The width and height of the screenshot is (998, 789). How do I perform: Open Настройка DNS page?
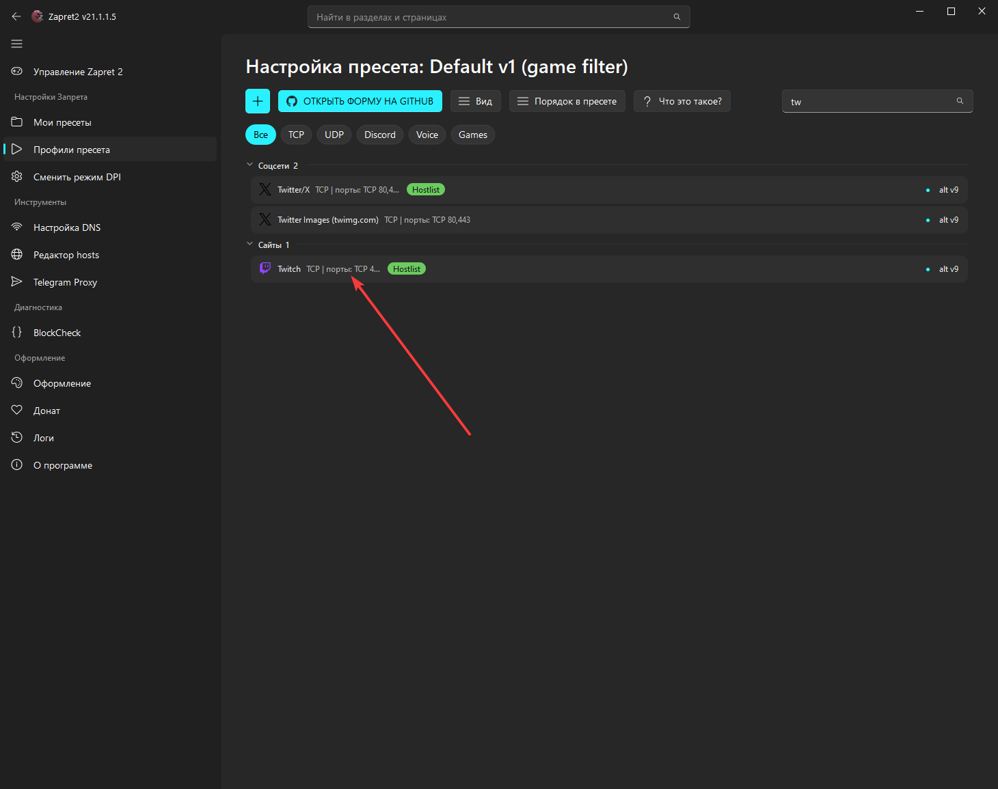(x=110, y=227)
